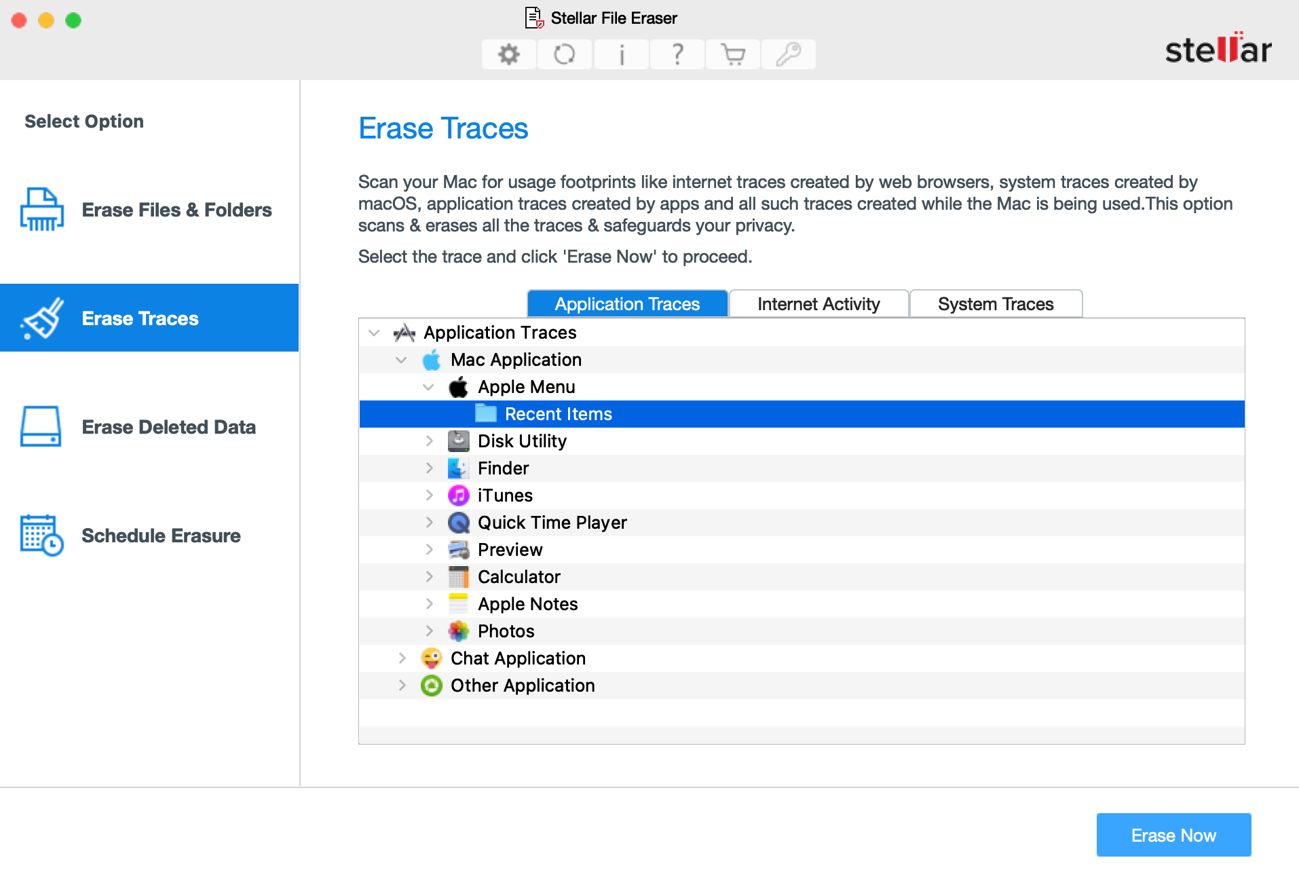The height and width of the screenshot is (879, 1299).
Task: Click the Quick Time Player icon
Action: [x=459, y=523]
